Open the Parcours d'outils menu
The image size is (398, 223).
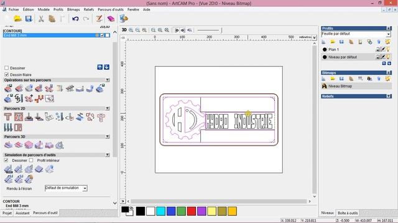(111, 9)
